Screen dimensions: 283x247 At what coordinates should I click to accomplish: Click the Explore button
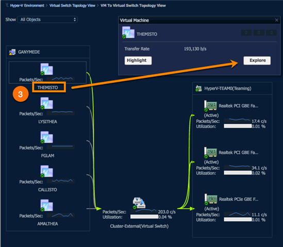pyautogui.click(x=257, y=60)
